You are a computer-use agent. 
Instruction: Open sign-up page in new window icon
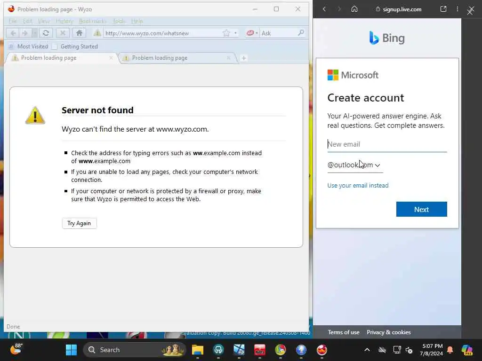click(x=443, y=9)
